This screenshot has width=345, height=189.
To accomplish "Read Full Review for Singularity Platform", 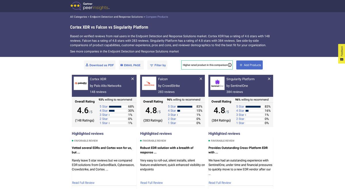I will point(220,183).
